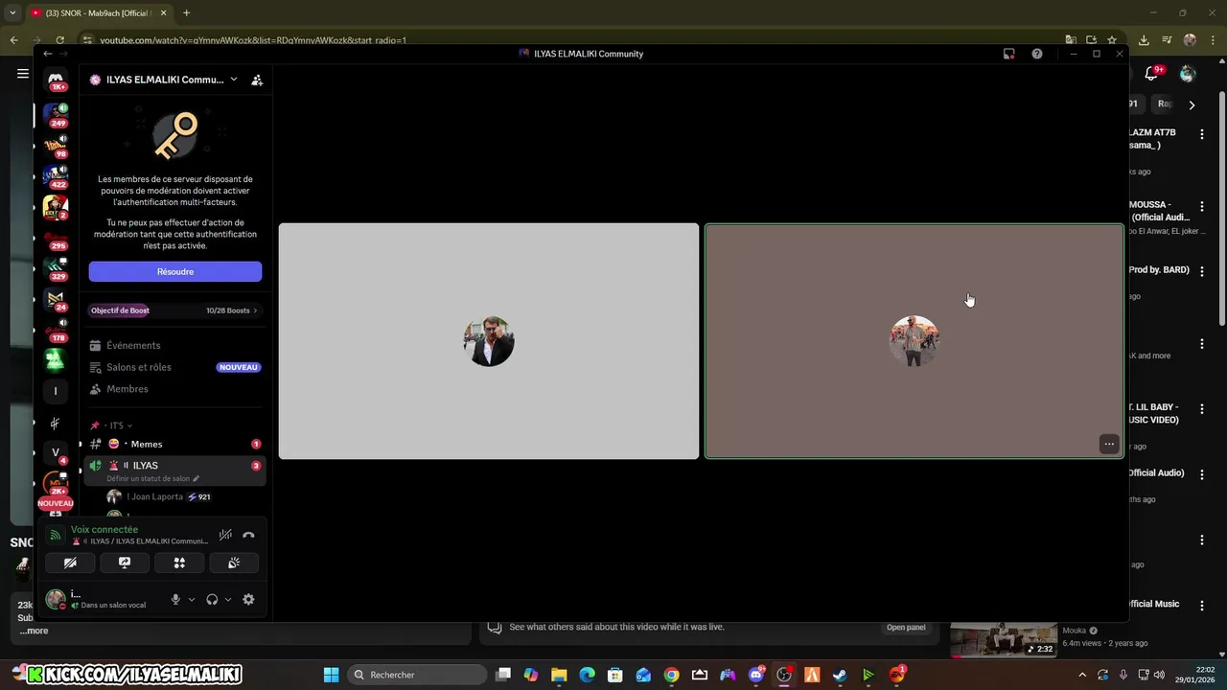Open options for LAZM AT7B video
1227x690 pixels.
[x=1201, y=135]
